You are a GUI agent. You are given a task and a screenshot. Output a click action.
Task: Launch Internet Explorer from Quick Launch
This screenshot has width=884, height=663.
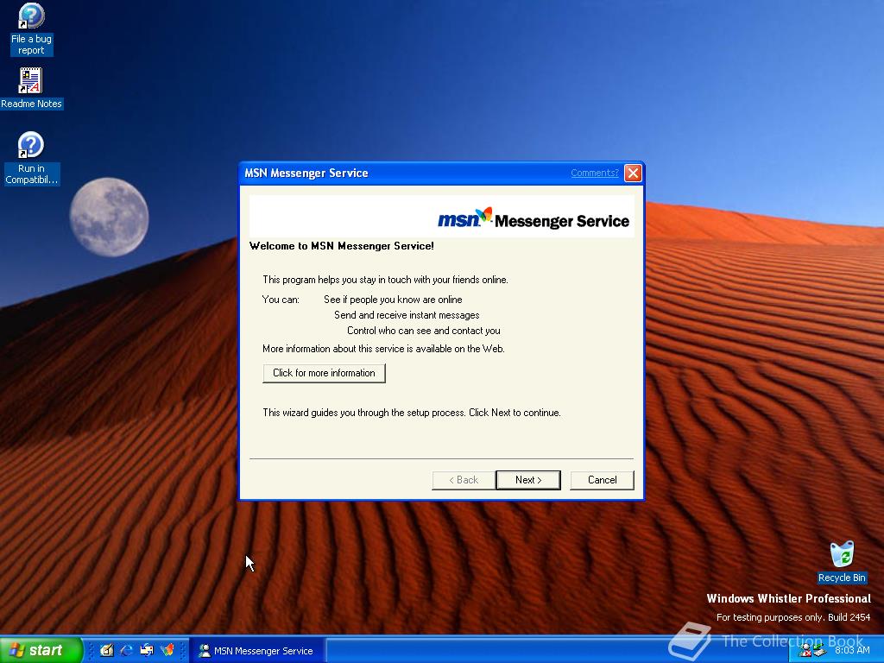coord(127,650)
